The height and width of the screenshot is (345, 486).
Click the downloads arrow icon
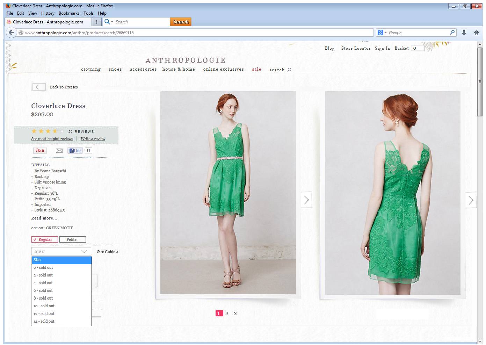click(x=464, y=33)
